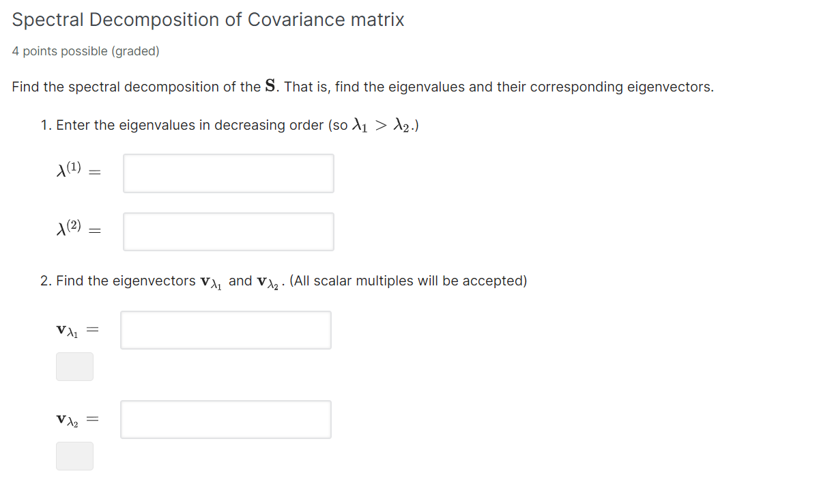The image size is (817, 480).
Task: Select the v_λ2 eigenvector answer box
Action: pyautogui.click(x=225, y=419)
